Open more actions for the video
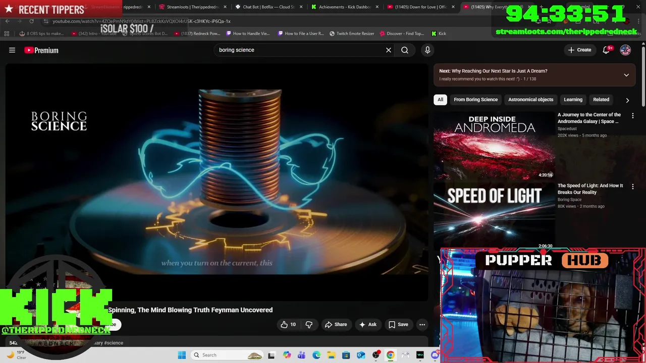 [422, 325]
